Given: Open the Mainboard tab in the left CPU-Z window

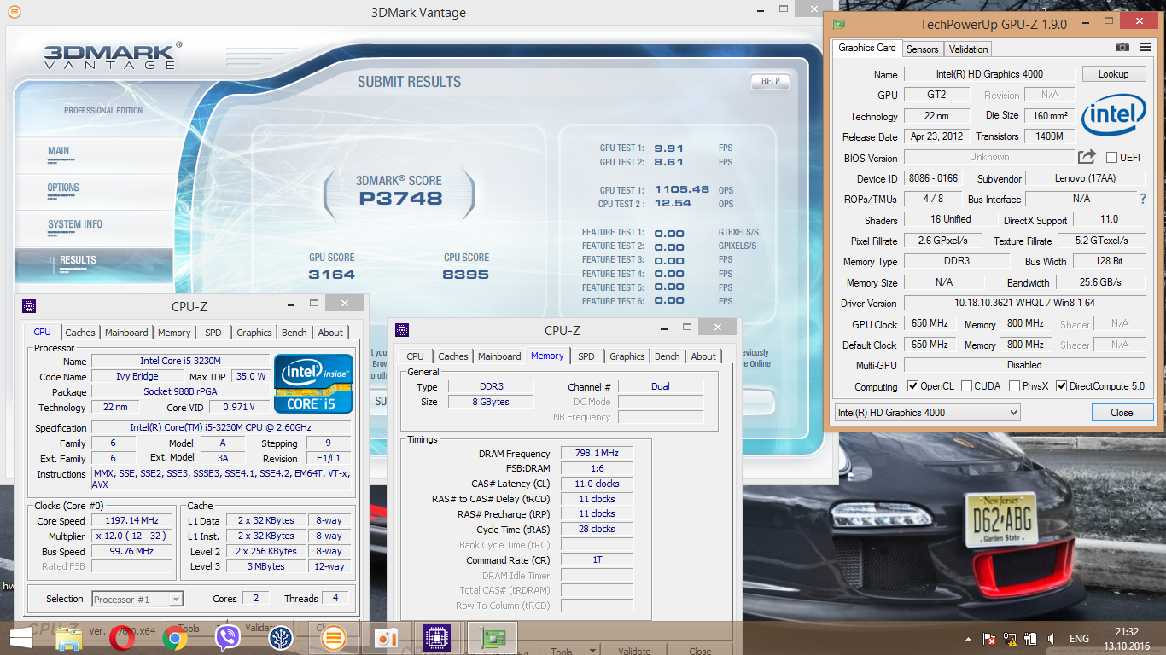Looking at the screenshot, I should [x=126, y=333].
